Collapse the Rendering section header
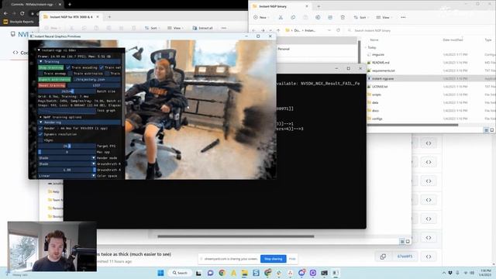This screenshot has width=496, height=279. [79, 122]
